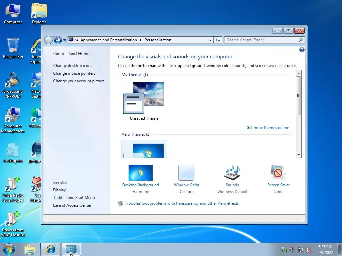Open the taskbar clock showing 5:25 PM
This screenshot has width=342, height=256.
(325, 250)
